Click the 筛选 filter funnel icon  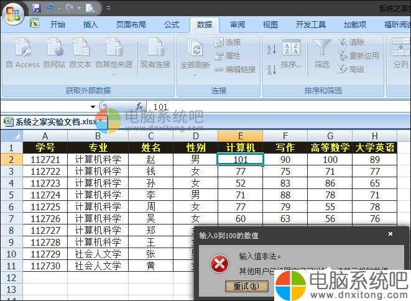[321, 49]
